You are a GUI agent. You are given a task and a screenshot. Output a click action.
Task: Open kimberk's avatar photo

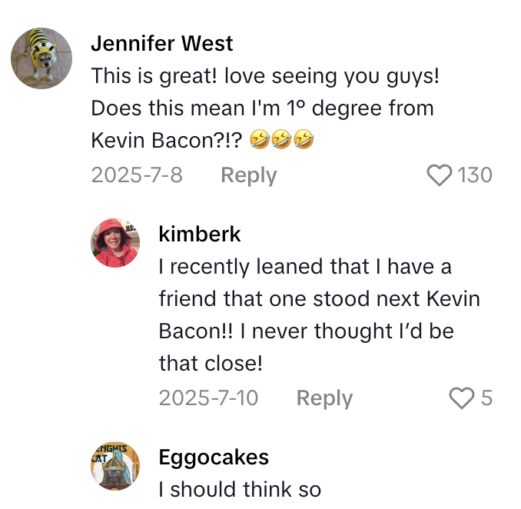115,242
